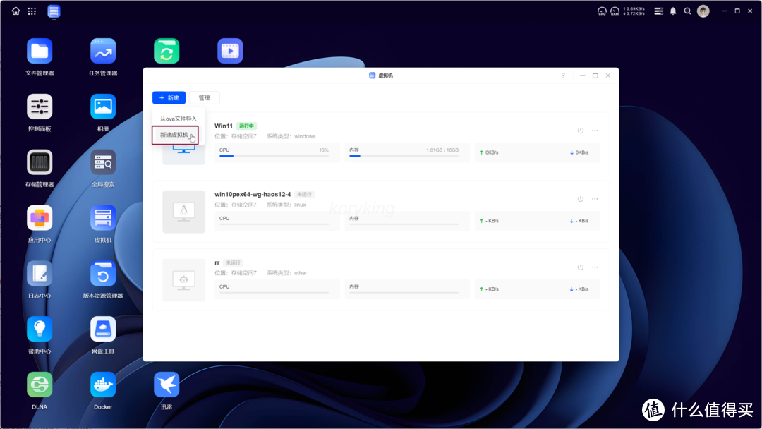View RAM usage indicator in top bar
Viewport: 762px width, 429px height.
(615, 11)
